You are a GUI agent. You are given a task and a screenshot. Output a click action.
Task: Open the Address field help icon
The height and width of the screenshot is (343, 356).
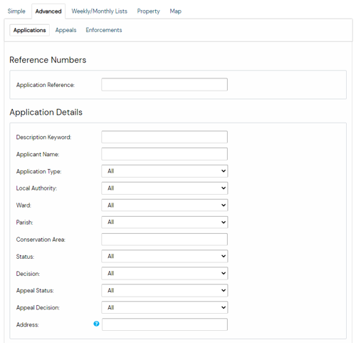[x=96, y=324]
